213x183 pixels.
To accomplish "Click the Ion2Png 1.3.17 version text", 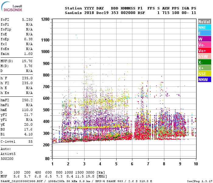I will (200, 181).
